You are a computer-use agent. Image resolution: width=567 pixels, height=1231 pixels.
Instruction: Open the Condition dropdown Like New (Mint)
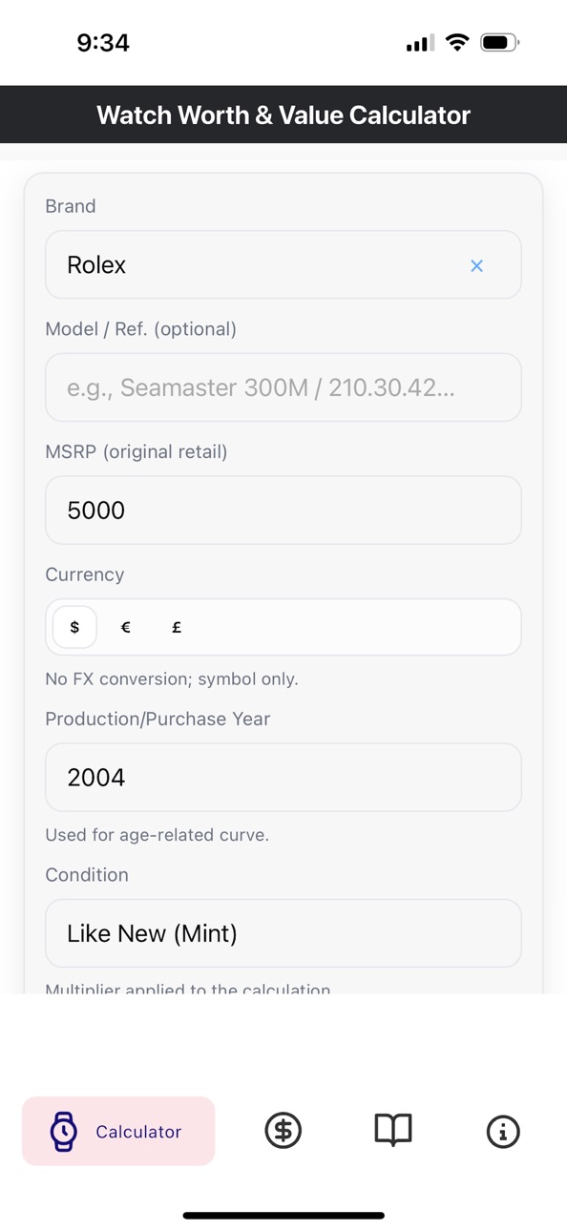click(x=283, y=933)
